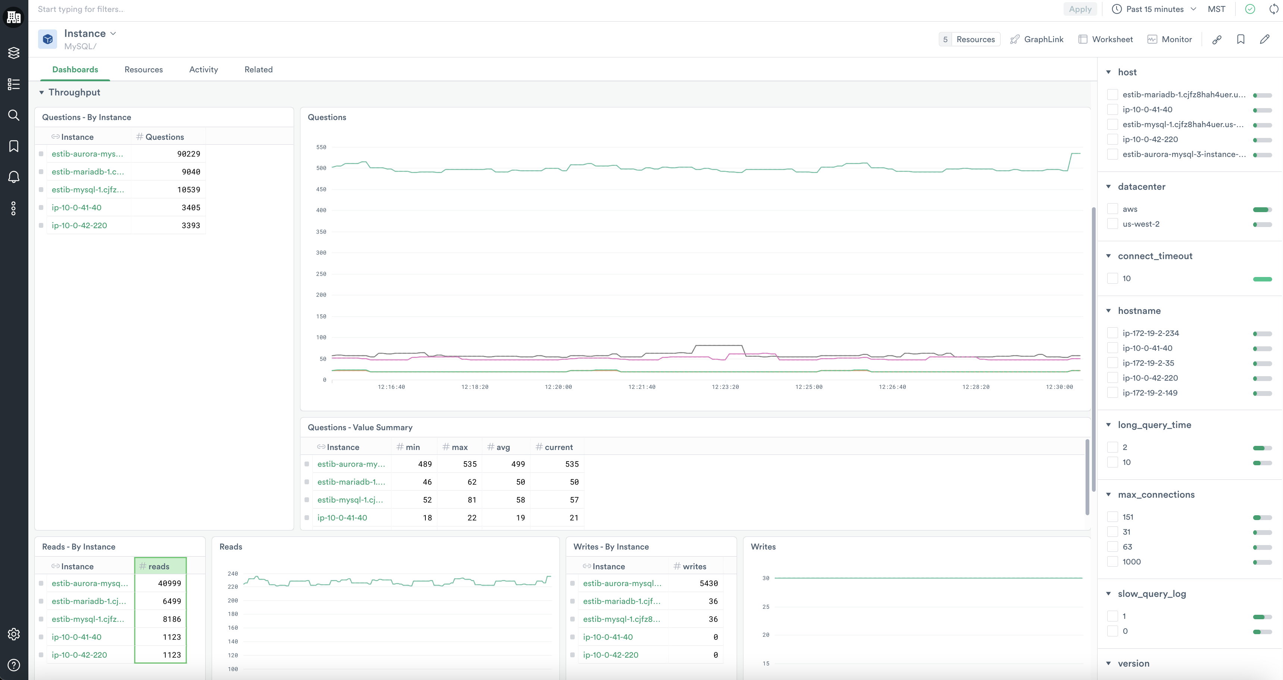Collapse the hostname filter group
This screenshot has width=1283, height=680.
coord(1109,311)
